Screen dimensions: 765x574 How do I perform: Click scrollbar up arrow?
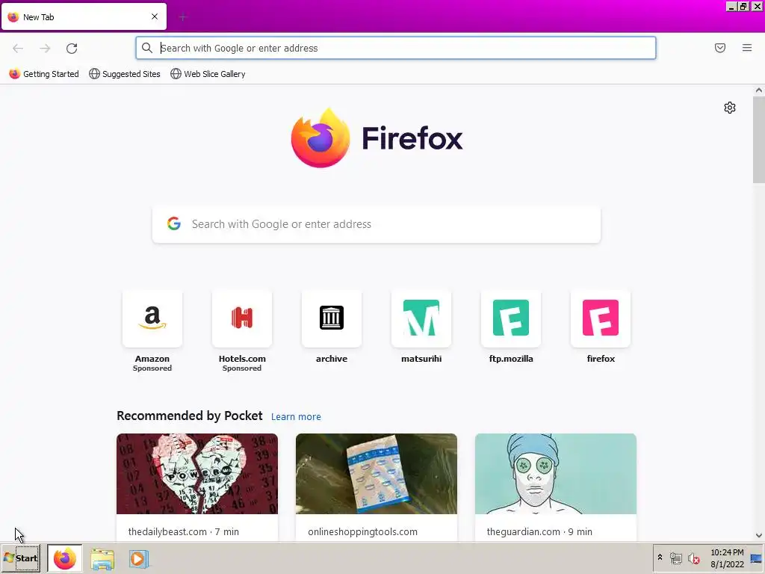759,90
